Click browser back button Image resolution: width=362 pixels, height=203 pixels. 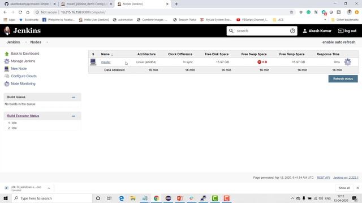coord(5,12)
